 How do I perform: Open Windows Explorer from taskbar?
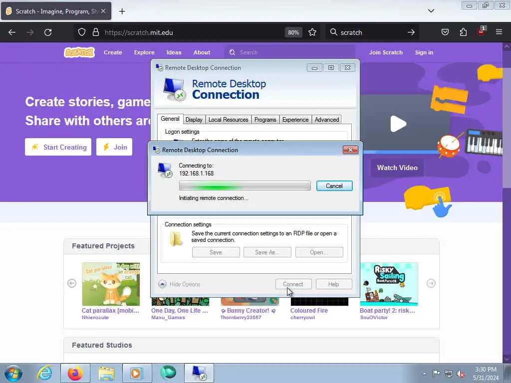coord(106,373)
